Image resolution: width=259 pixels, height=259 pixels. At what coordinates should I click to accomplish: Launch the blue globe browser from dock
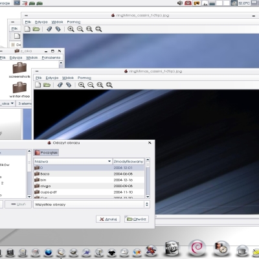click(49, 253)
